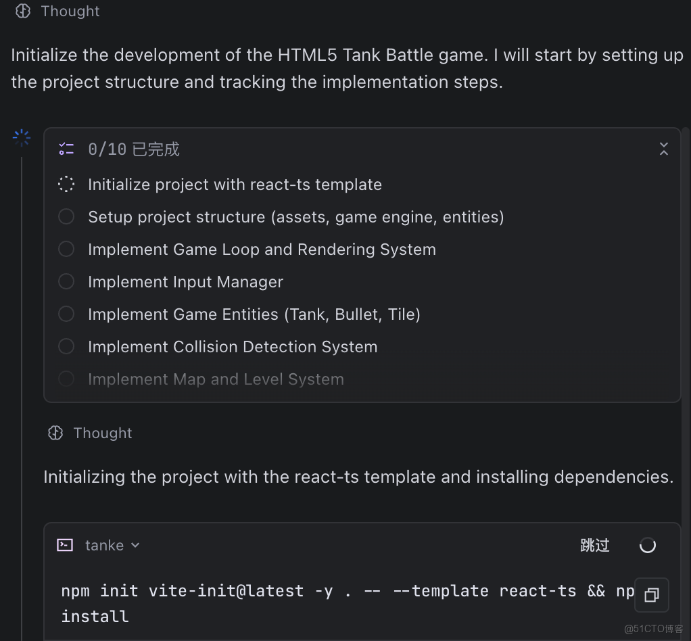The width and height of the screenshot is (691, 641).
Task: Click the blue loading spinner left of task list
Action: click(x=22, y=138)
